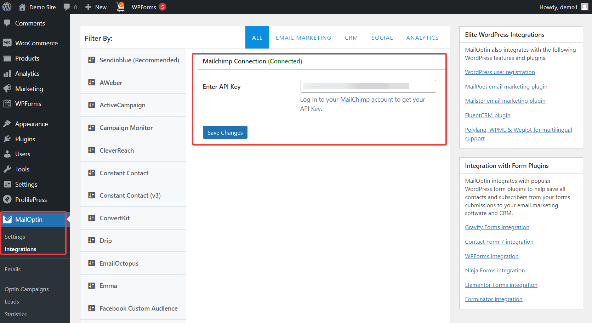Expand the Drip integration row

(x=133, y=240)
